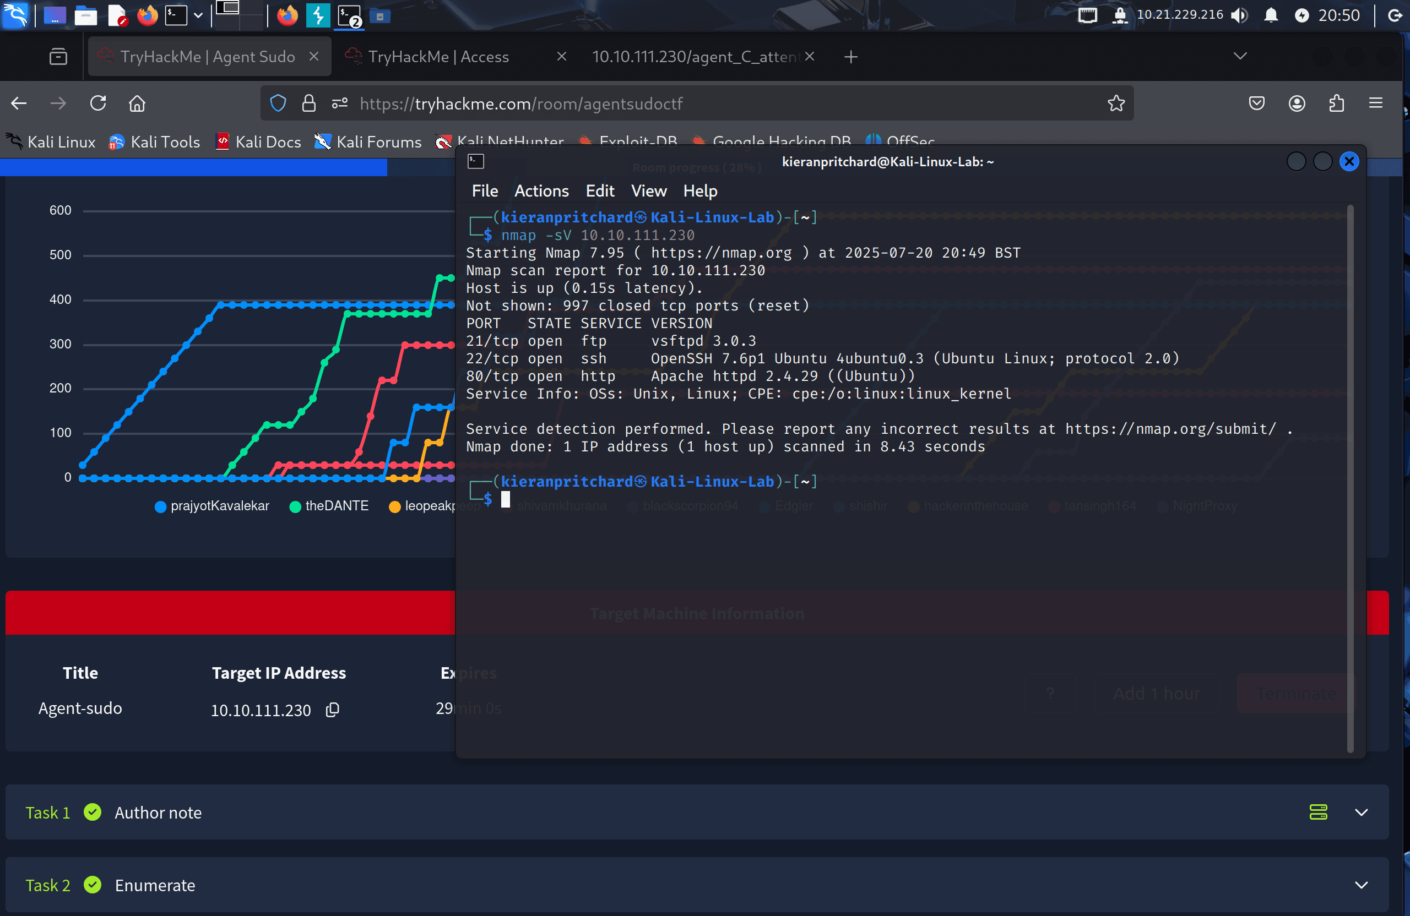Screen dimensions: 1410x916
Task: Copy the target IP 10.10.111.230
Action: (x=332, y=710)
